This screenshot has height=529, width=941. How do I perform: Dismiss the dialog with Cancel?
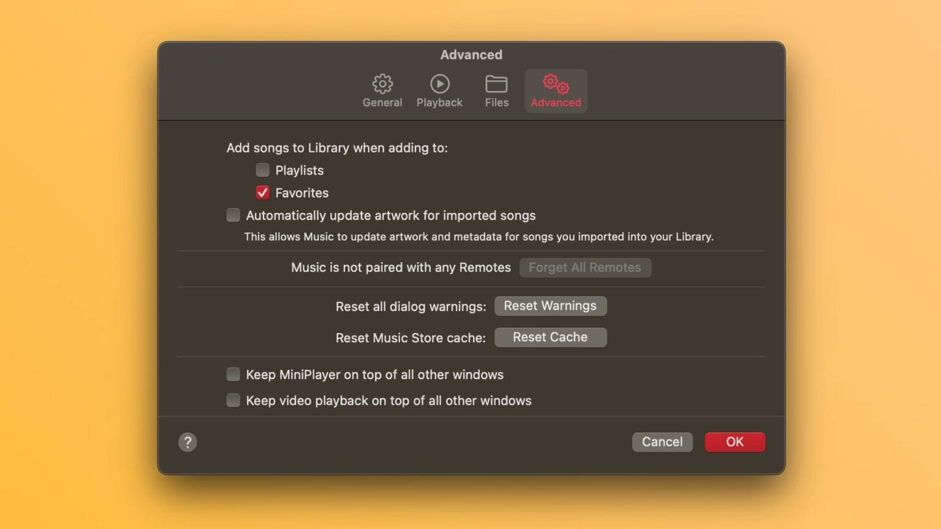(x=662, y=441)
